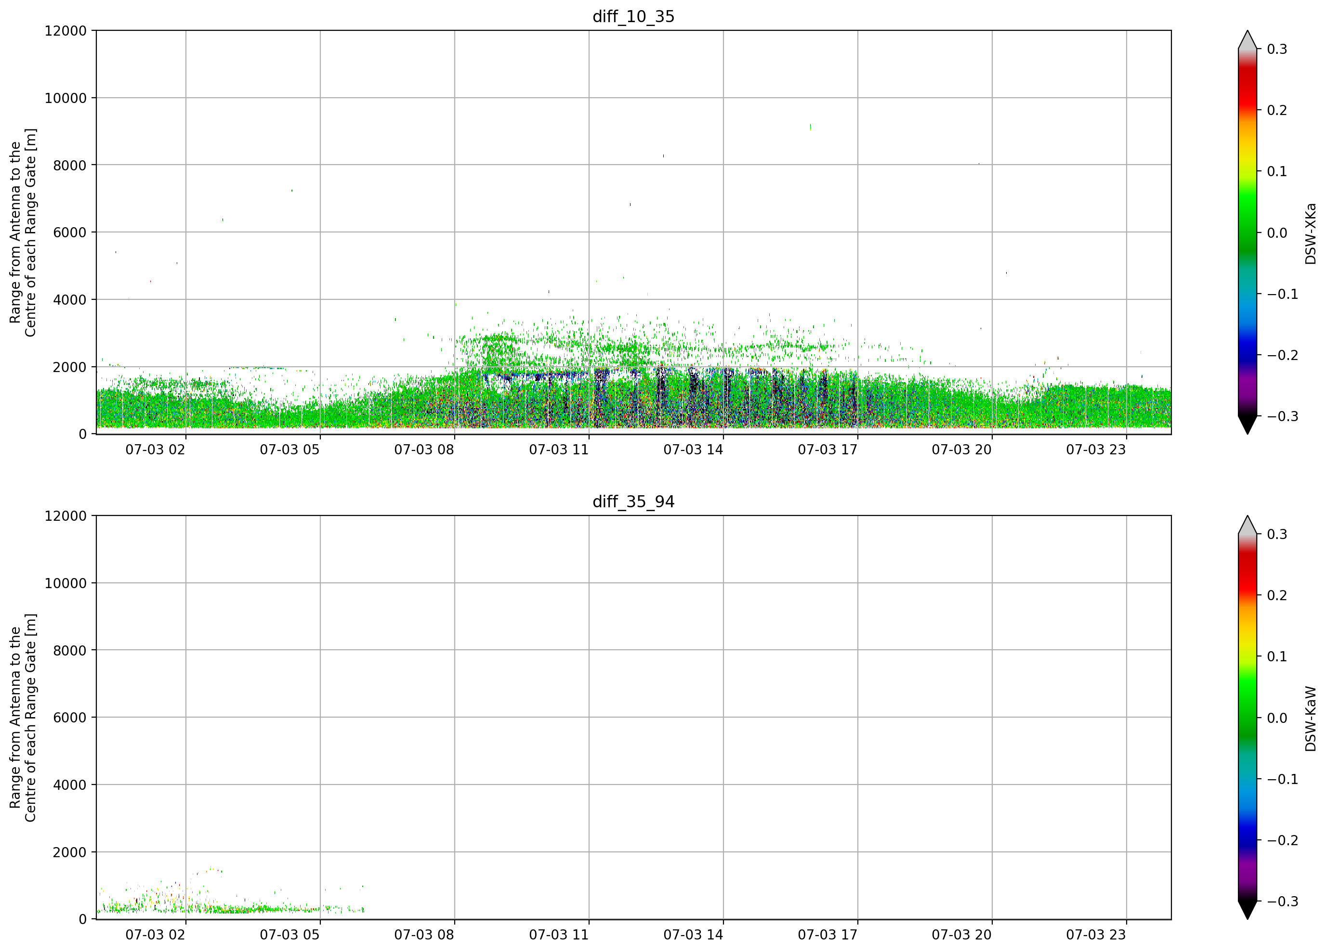
Task: Click the 10000 tick on the diff_10_35 axis
Action: pos(66,98)
